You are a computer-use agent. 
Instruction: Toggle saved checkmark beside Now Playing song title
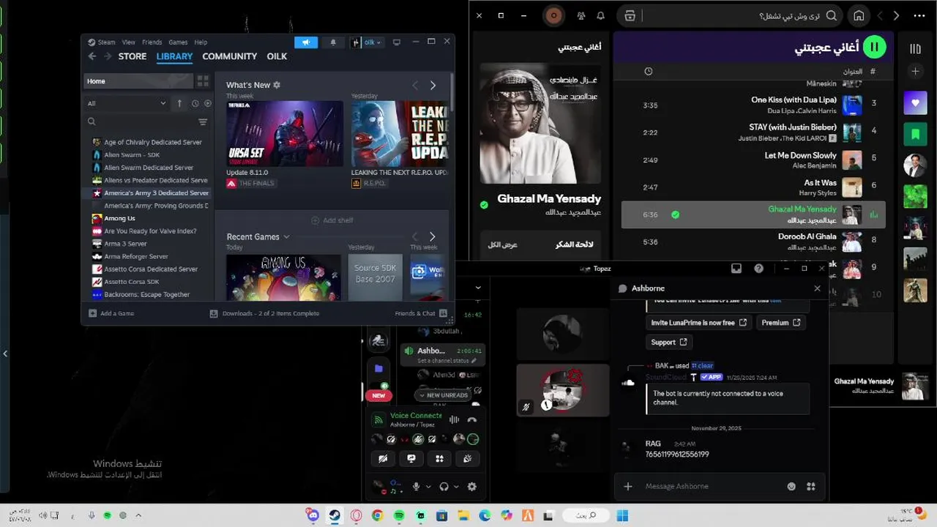tap(484, 205)
